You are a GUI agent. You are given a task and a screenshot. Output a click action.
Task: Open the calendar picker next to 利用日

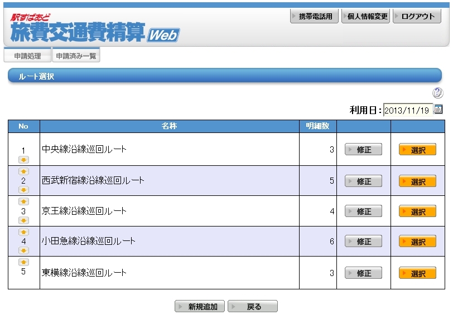point(438,109)
